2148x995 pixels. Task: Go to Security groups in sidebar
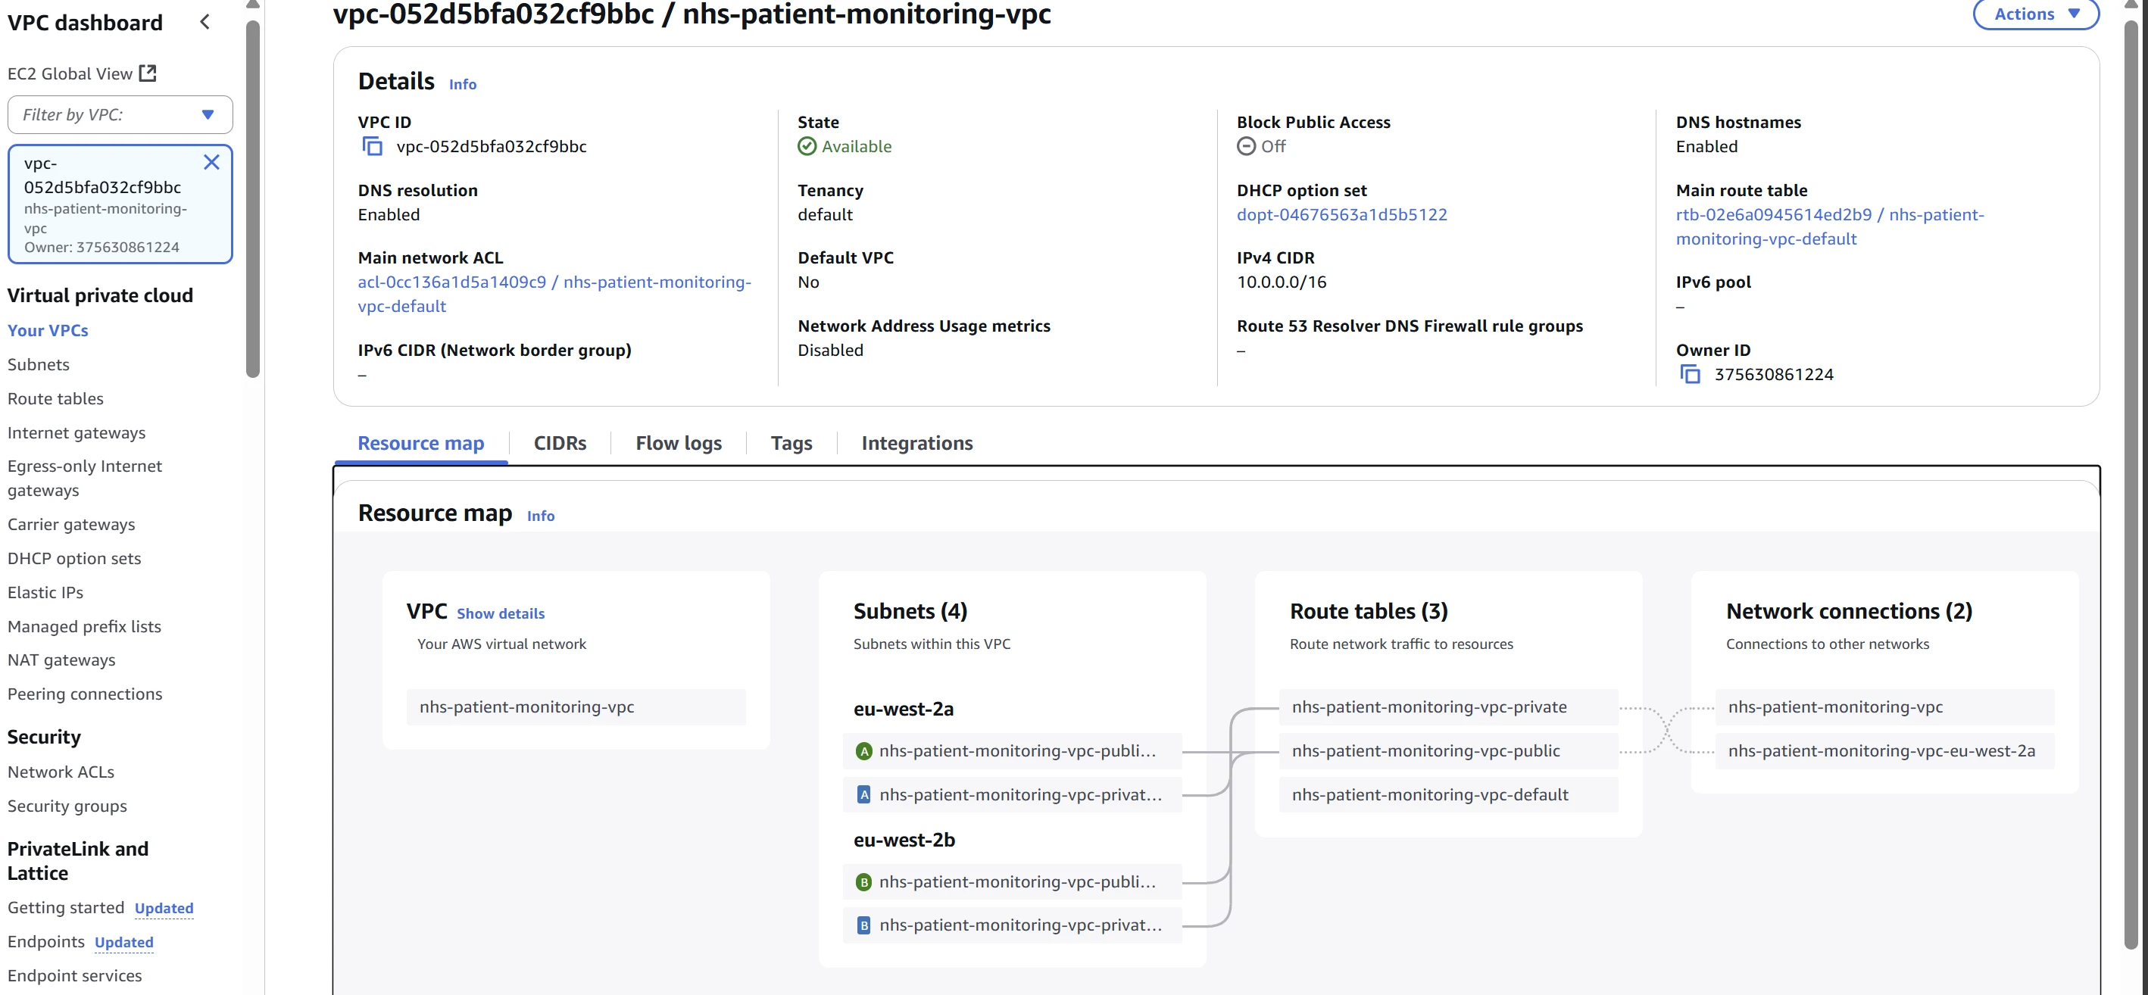pyautogui.click(x=67, y=806)
